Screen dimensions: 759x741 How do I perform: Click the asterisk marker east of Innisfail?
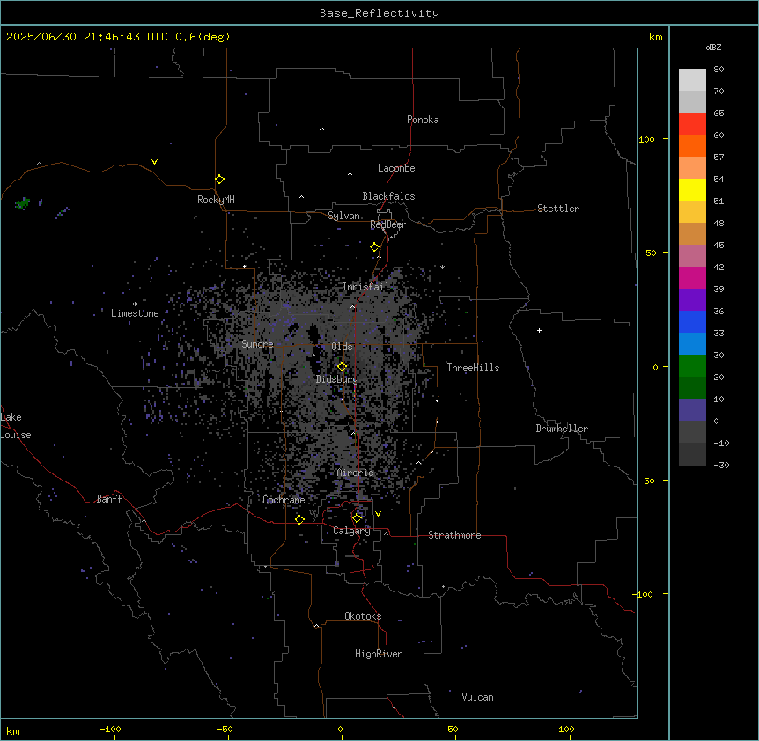coord(442,267)
